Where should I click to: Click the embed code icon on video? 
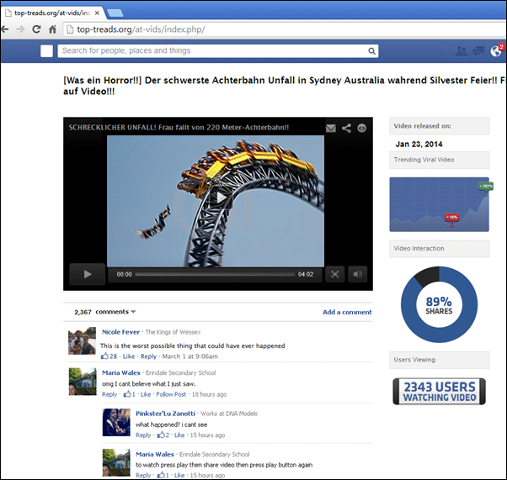coord(361,128)
